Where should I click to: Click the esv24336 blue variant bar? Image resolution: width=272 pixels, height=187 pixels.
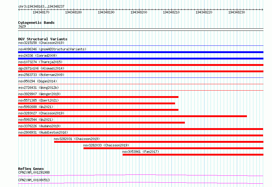[x=141, y=59]
